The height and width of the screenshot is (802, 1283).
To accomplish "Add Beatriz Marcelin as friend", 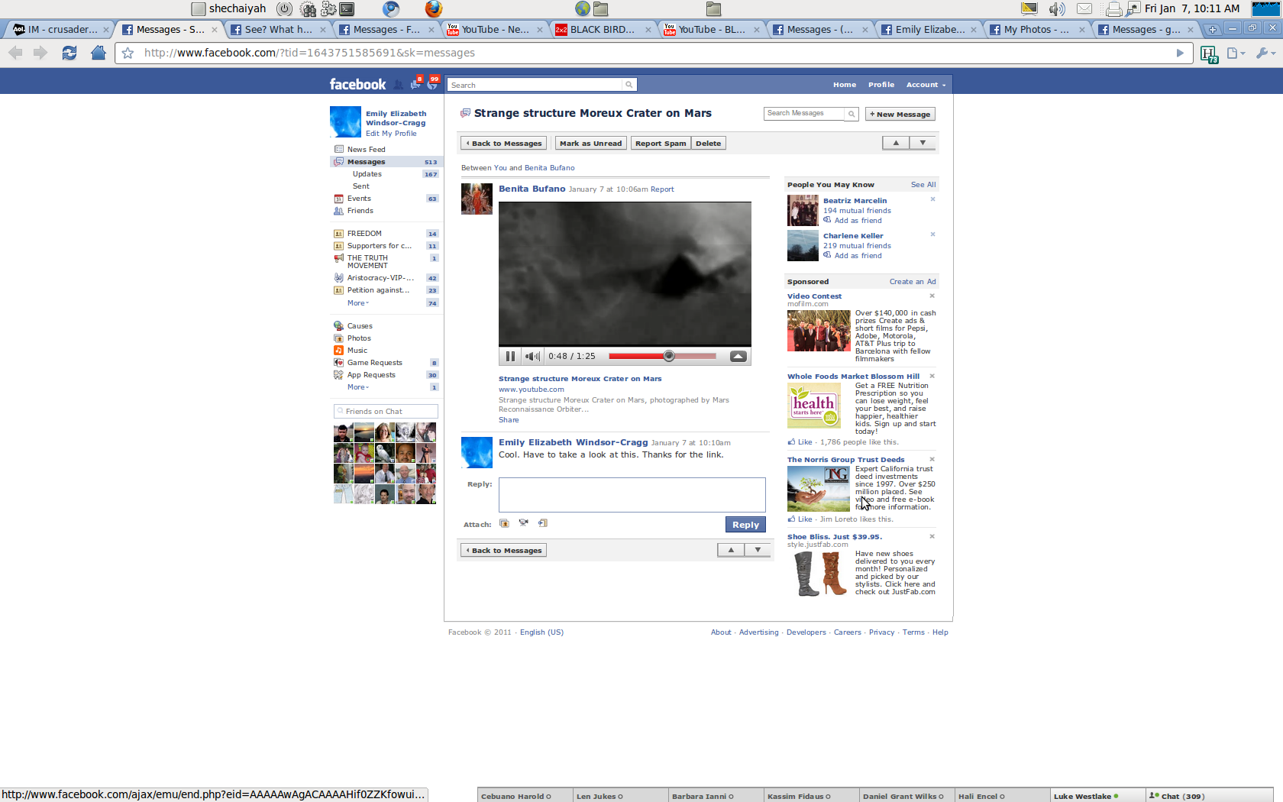I will [858, 221].
